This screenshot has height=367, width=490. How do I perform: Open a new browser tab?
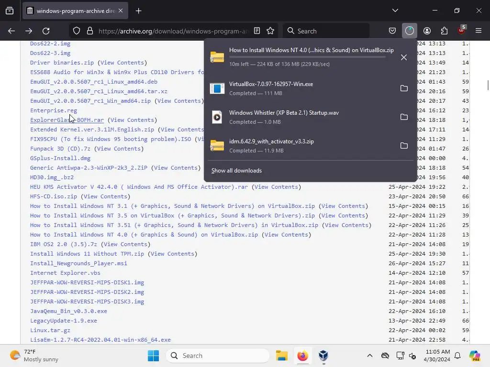click(x=138, y=11)
